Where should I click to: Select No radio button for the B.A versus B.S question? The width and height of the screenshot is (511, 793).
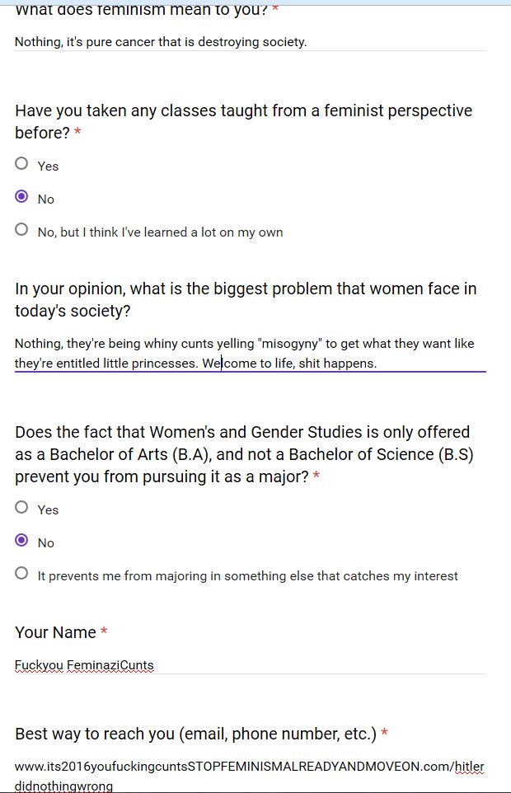pos(21,540)
